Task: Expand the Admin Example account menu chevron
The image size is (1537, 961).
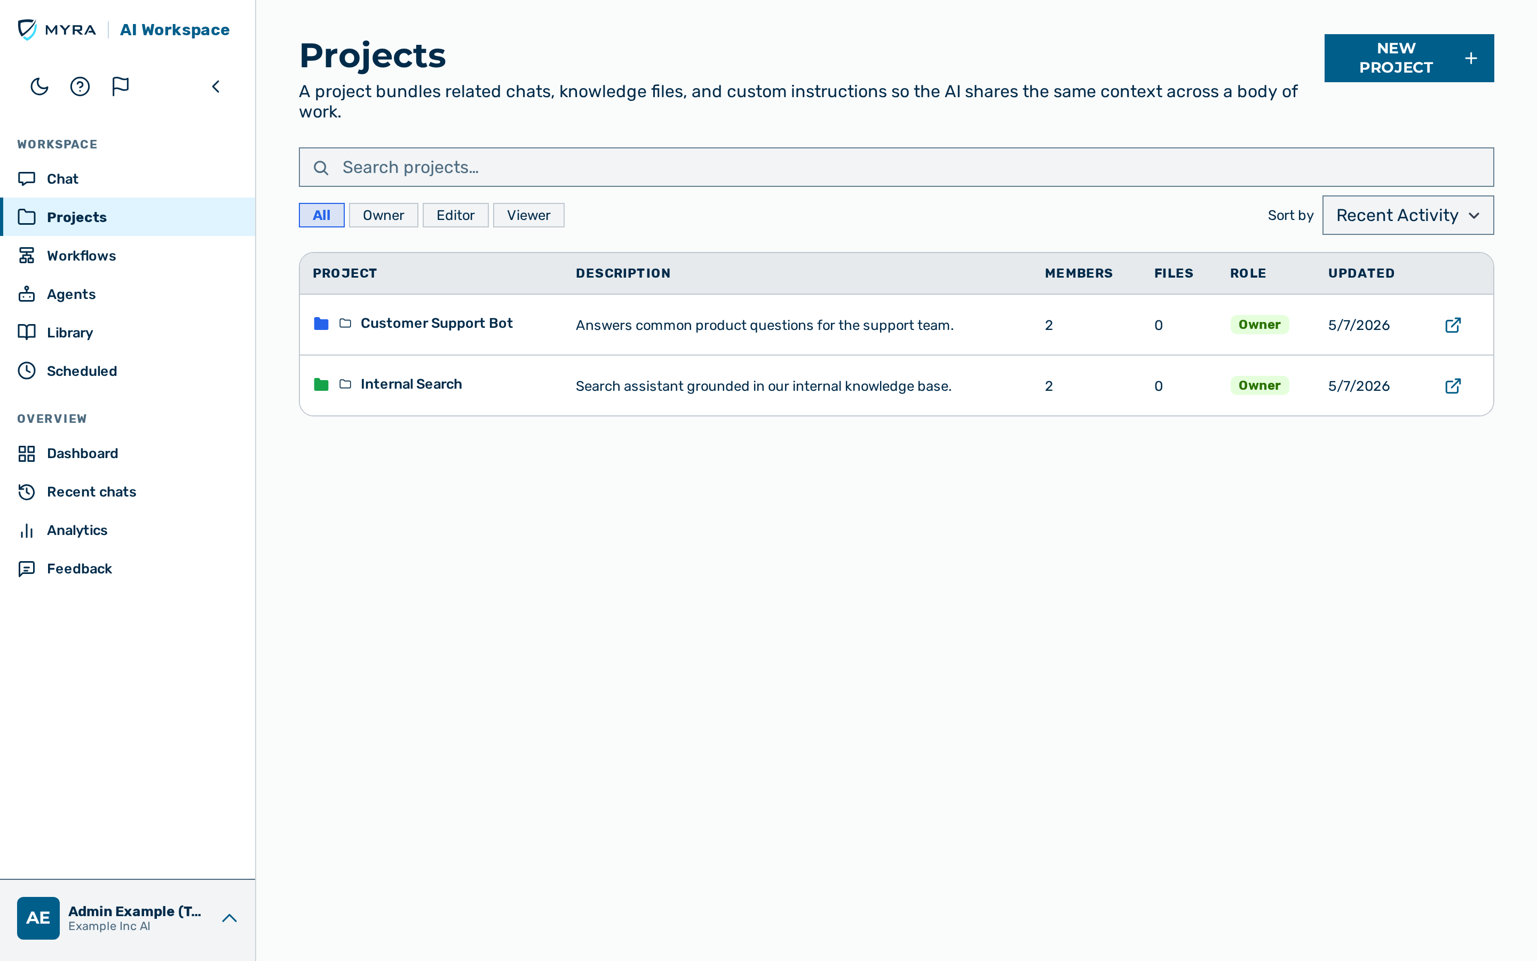Action: (x=229, y=918)
